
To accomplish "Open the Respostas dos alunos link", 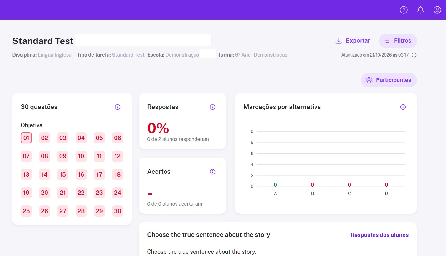I will pos(379,235).
